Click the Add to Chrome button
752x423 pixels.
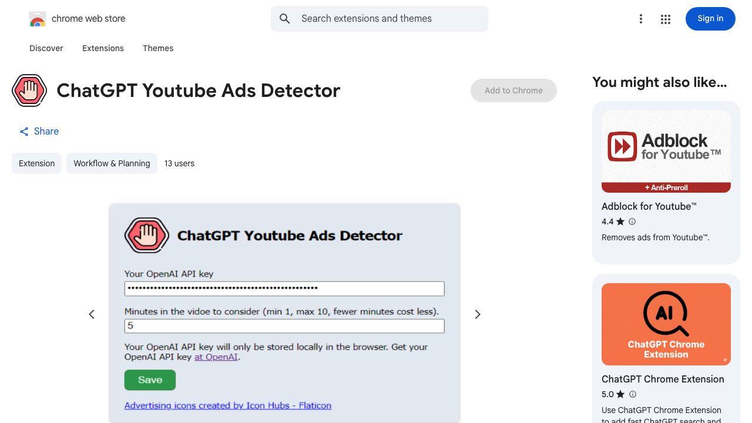click(x=513, y=90)
